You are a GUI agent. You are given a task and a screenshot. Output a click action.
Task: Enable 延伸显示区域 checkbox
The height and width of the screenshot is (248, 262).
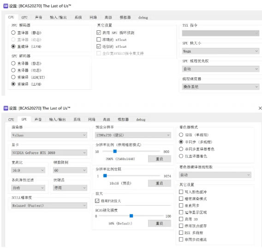coord(181,212)
